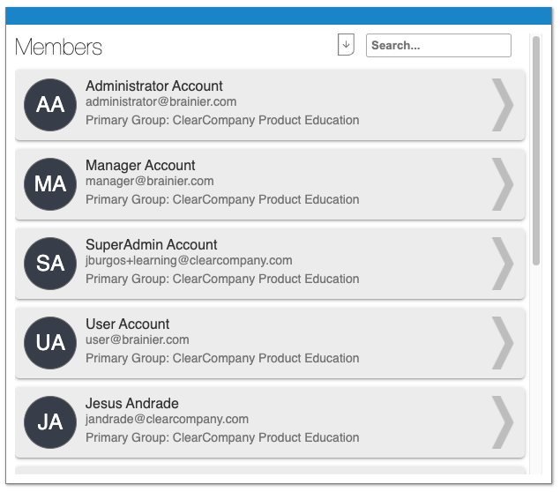Open User Account details chevron
560x492 pixels.
[x=503, y=343]
